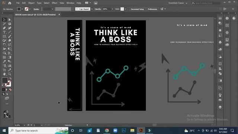The height and width of the screenshot is (134, 238).
Task: Select the Pen tool
Action: pyautogui.click(x=4, y=28)
